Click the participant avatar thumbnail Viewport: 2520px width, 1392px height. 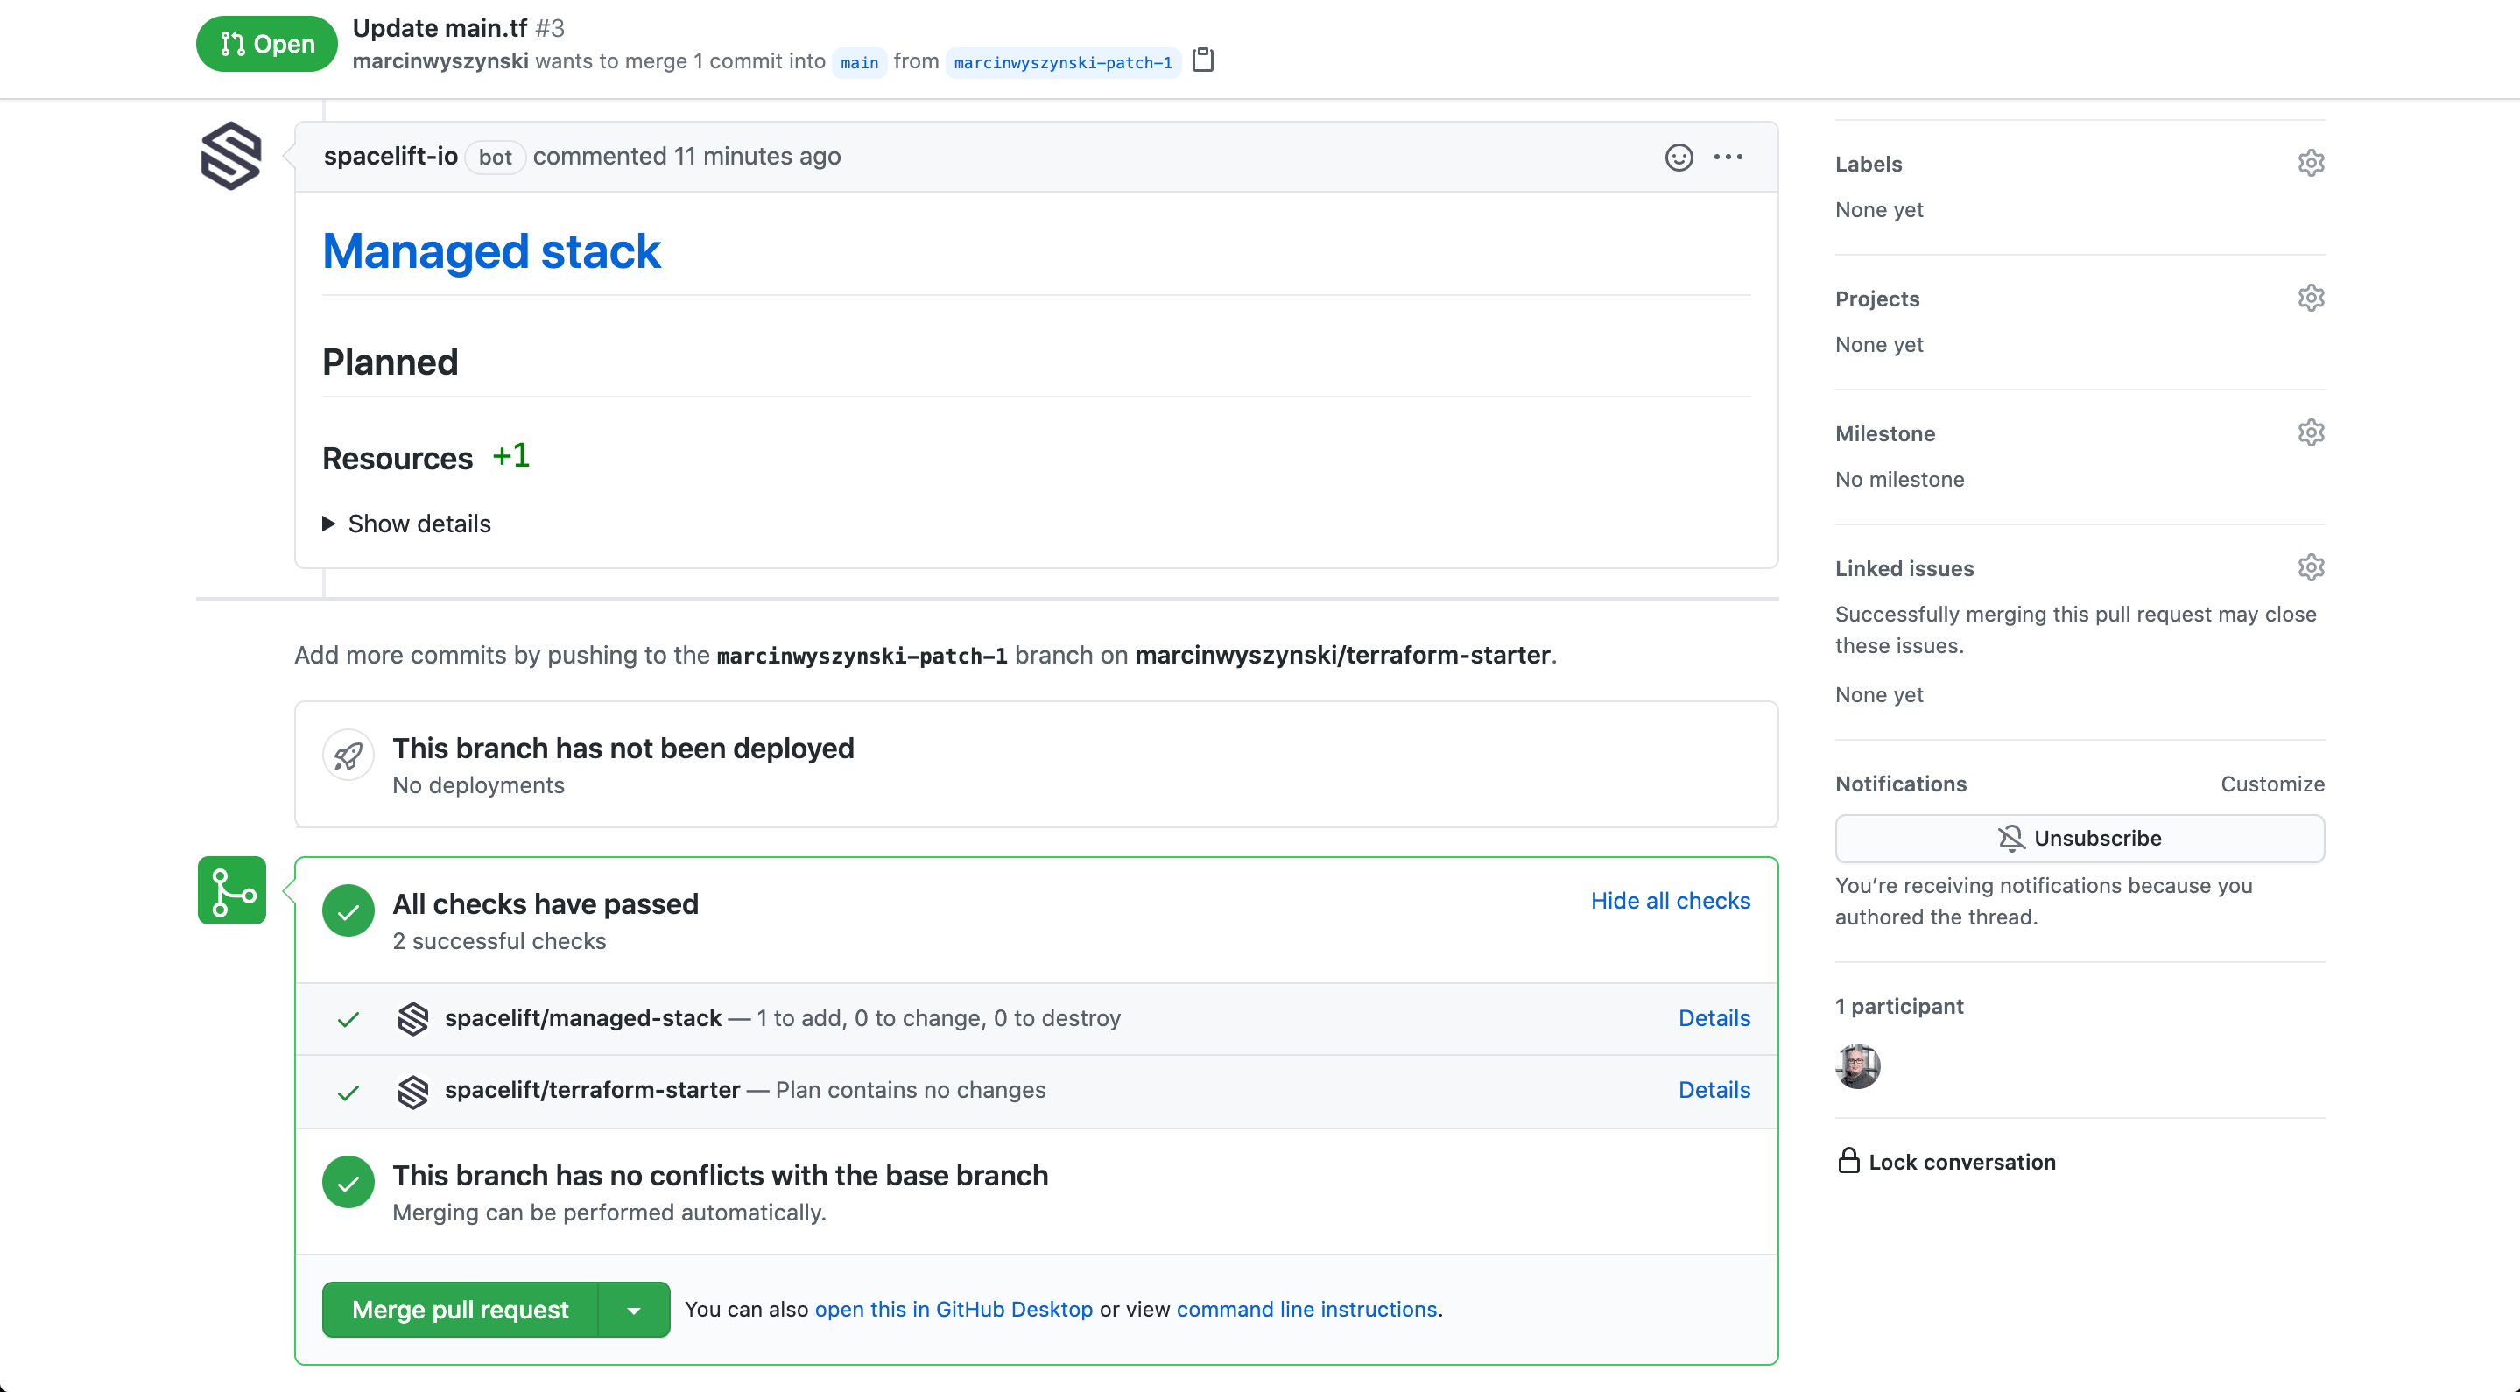click(1858, 1066)
